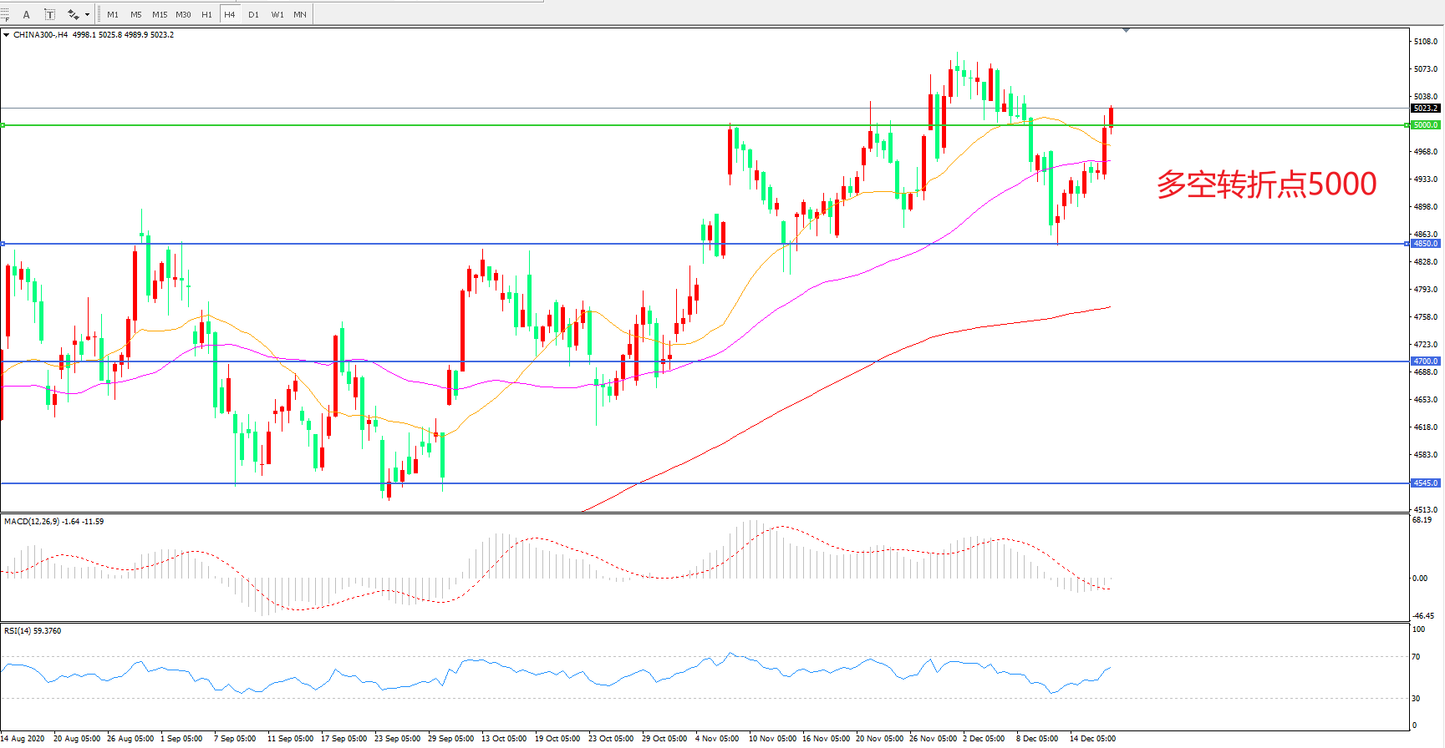Click the Fibonacci tool icon at toolbar edge
The width and height of the screenshot is (1445, 748).
[x=5, y=14]
